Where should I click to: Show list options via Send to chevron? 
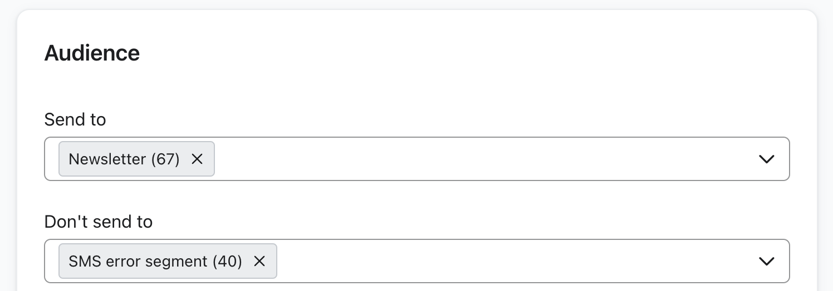[767, 159]
